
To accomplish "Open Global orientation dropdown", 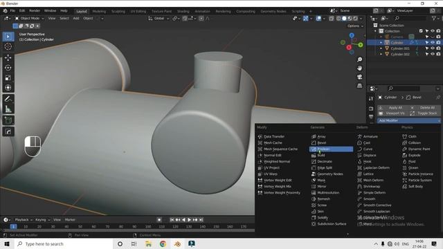I will point(159,19).
